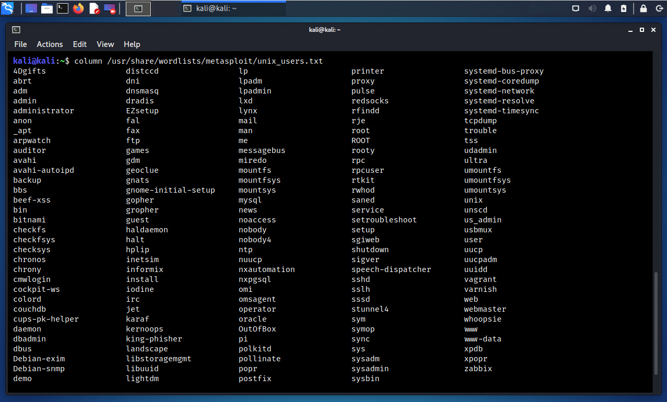The width and height of the screenshot is (667, 402).
Task: Open the text editor launcher icon
Action: point(94,8)
